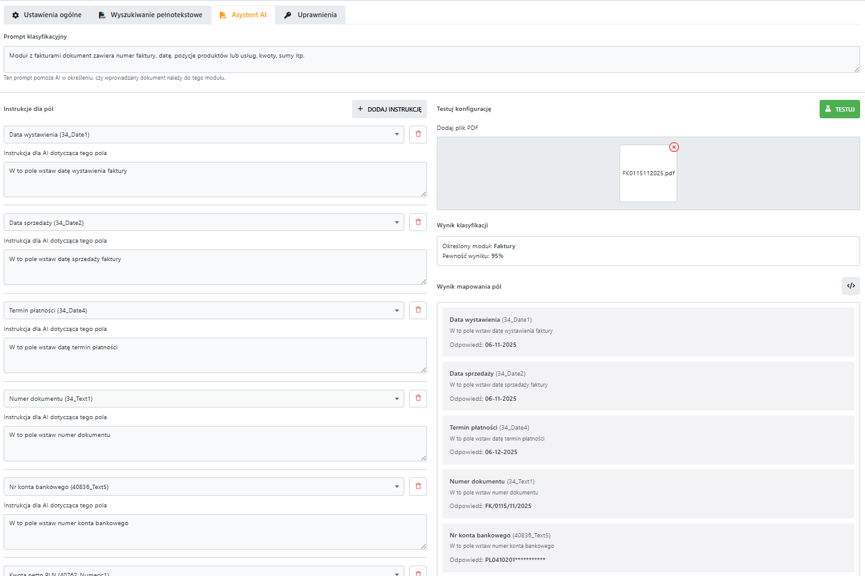Run the test with TESTUJ button
The width and height of the screenshot is (865, 576).
[840, 109]
